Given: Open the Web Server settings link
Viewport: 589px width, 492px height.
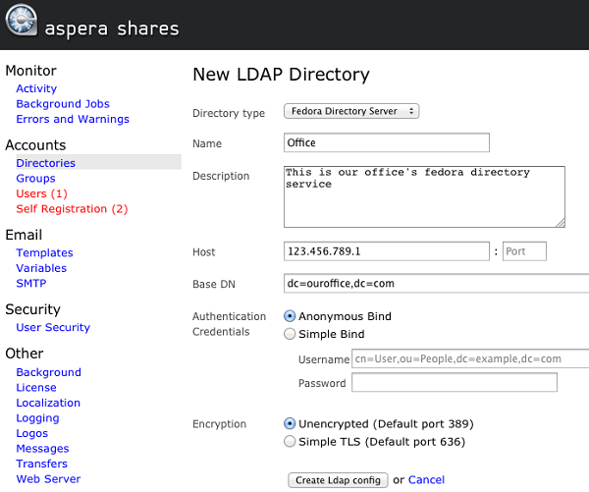Looking at the screenshot, I should [x=48, y=479].
